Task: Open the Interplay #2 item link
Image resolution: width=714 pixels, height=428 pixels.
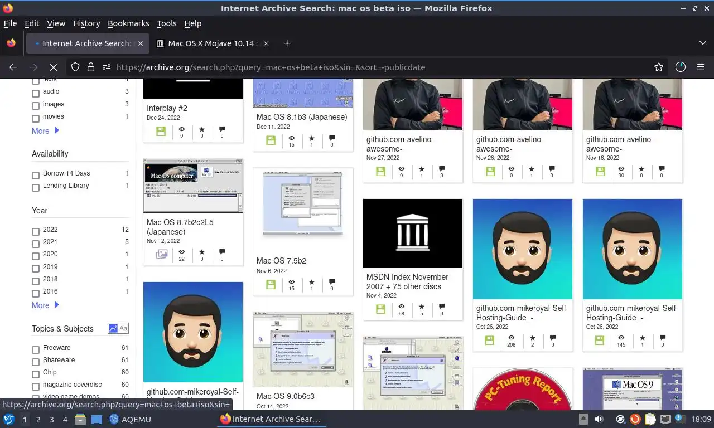Action: [x=167, y=108]
